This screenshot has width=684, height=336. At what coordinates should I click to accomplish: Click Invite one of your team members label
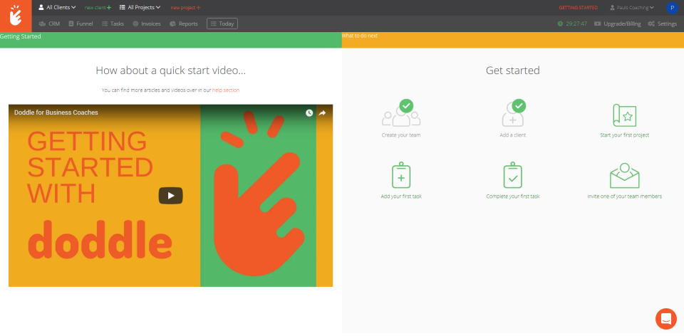[625, 196]
